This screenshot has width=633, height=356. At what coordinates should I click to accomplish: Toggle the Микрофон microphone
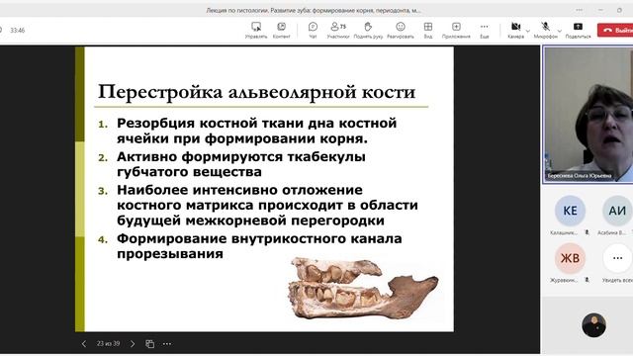click(x=545, y=30)
